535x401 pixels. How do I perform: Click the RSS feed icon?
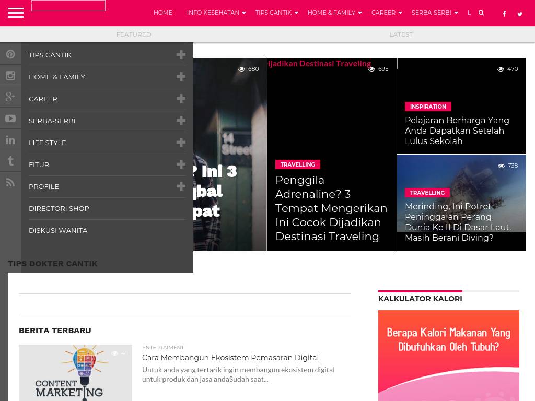coord(10,182)
